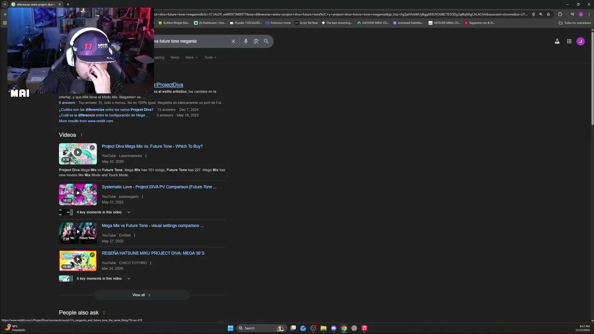Open 'Project Diva Mega Mix vs. Future Tone' video
Screen dimensions: 594x334
pyautogui.click(x=152, y=146)
